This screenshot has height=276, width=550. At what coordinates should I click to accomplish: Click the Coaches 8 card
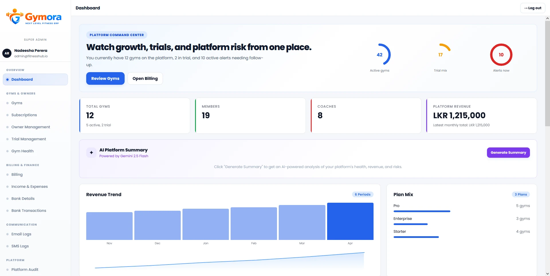366,116
